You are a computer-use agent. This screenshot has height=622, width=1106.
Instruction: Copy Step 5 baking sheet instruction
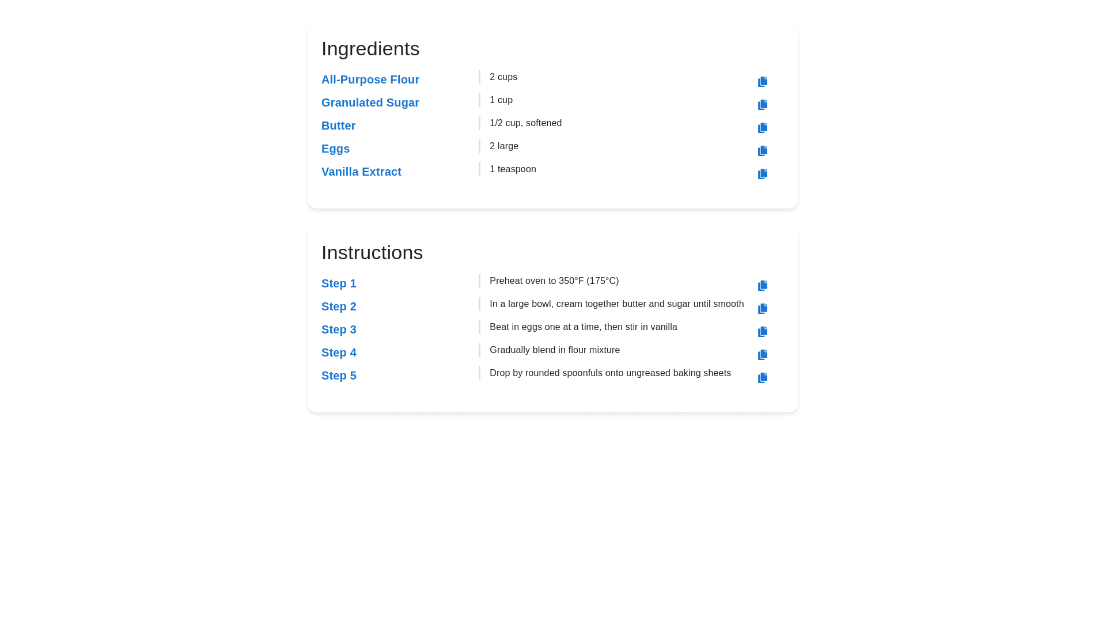coord(762,378)
